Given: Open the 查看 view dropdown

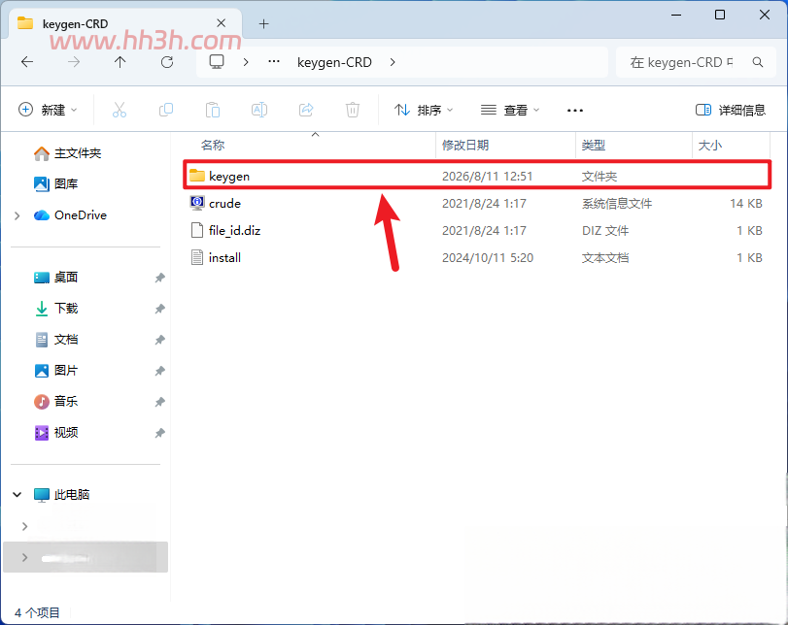Looking at the screenshot, I should click(509, 110).
